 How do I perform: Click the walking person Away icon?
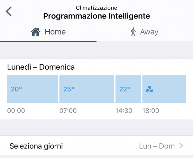point(133,32)
